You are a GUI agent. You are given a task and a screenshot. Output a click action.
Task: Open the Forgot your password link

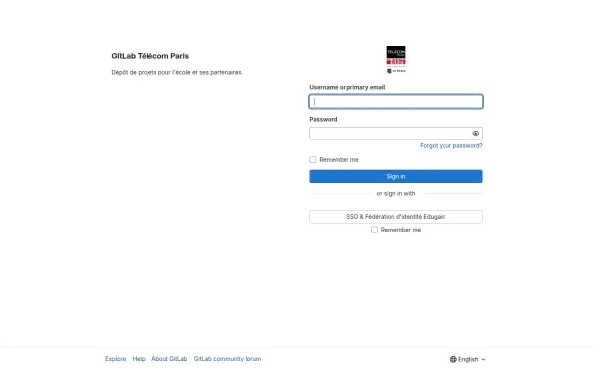coord(450,146)
